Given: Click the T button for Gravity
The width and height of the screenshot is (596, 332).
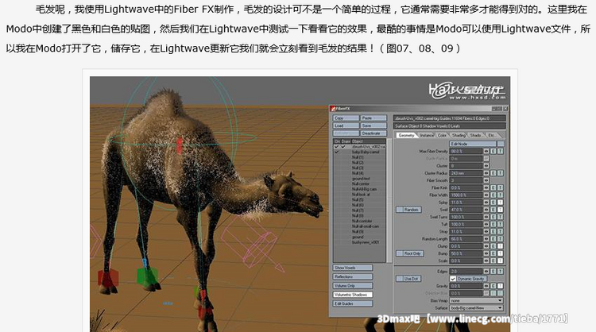Looking at the screenshot, I should [501, 286].
